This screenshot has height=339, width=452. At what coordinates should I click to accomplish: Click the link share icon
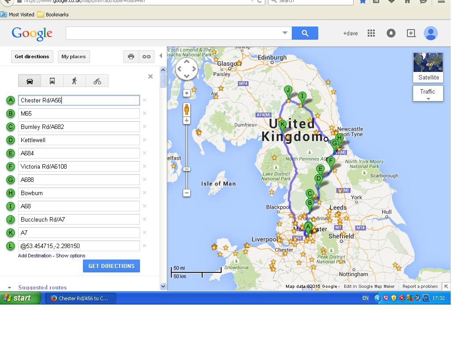click(146, 56)
